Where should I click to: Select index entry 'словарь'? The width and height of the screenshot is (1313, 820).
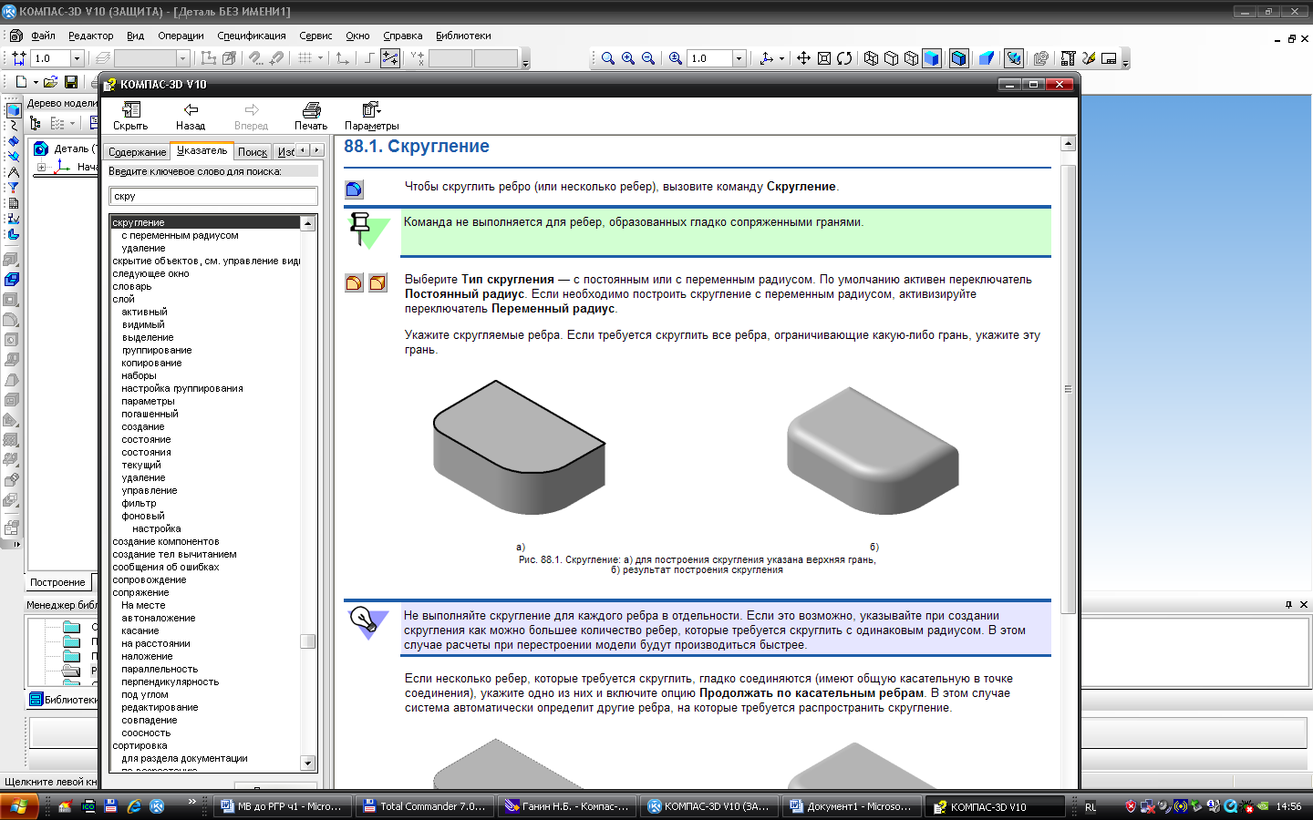132,286
